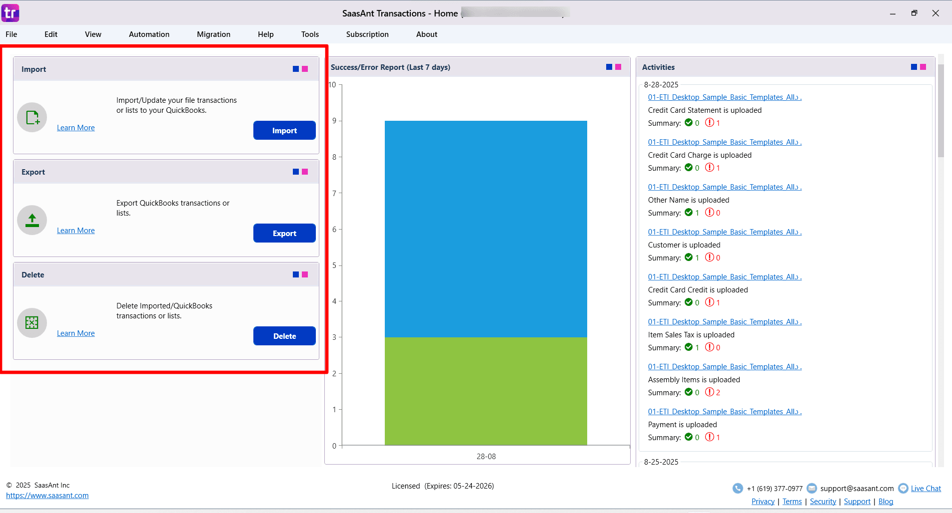Click error icon for Credit Card Statement summary
Image resolution: width=952 pixels, height=513 pixels.
point(710,122)
